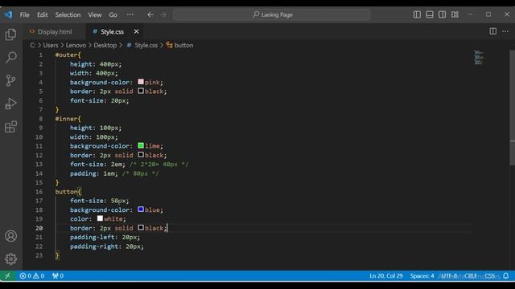The height and width of the screenshot is (289, 515).
Task: Click the ports forwarded indicator
Action: 58,276
